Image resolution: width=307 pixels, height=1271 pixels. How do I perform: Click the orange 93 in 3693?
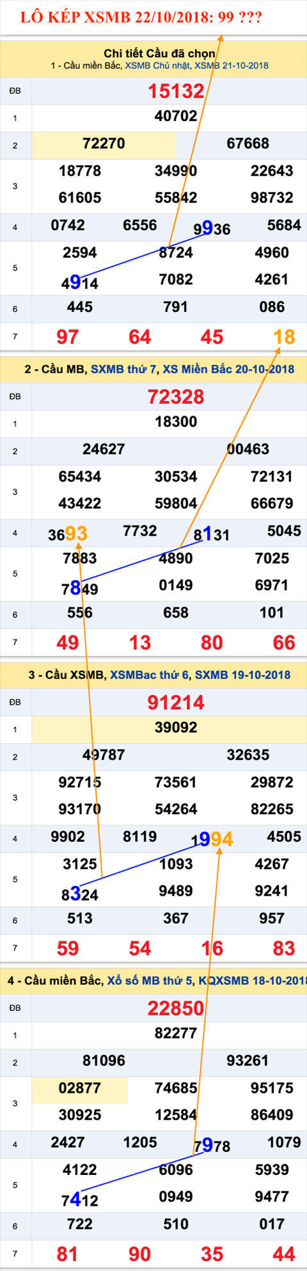pyautogui.click(x=76, y=533)
